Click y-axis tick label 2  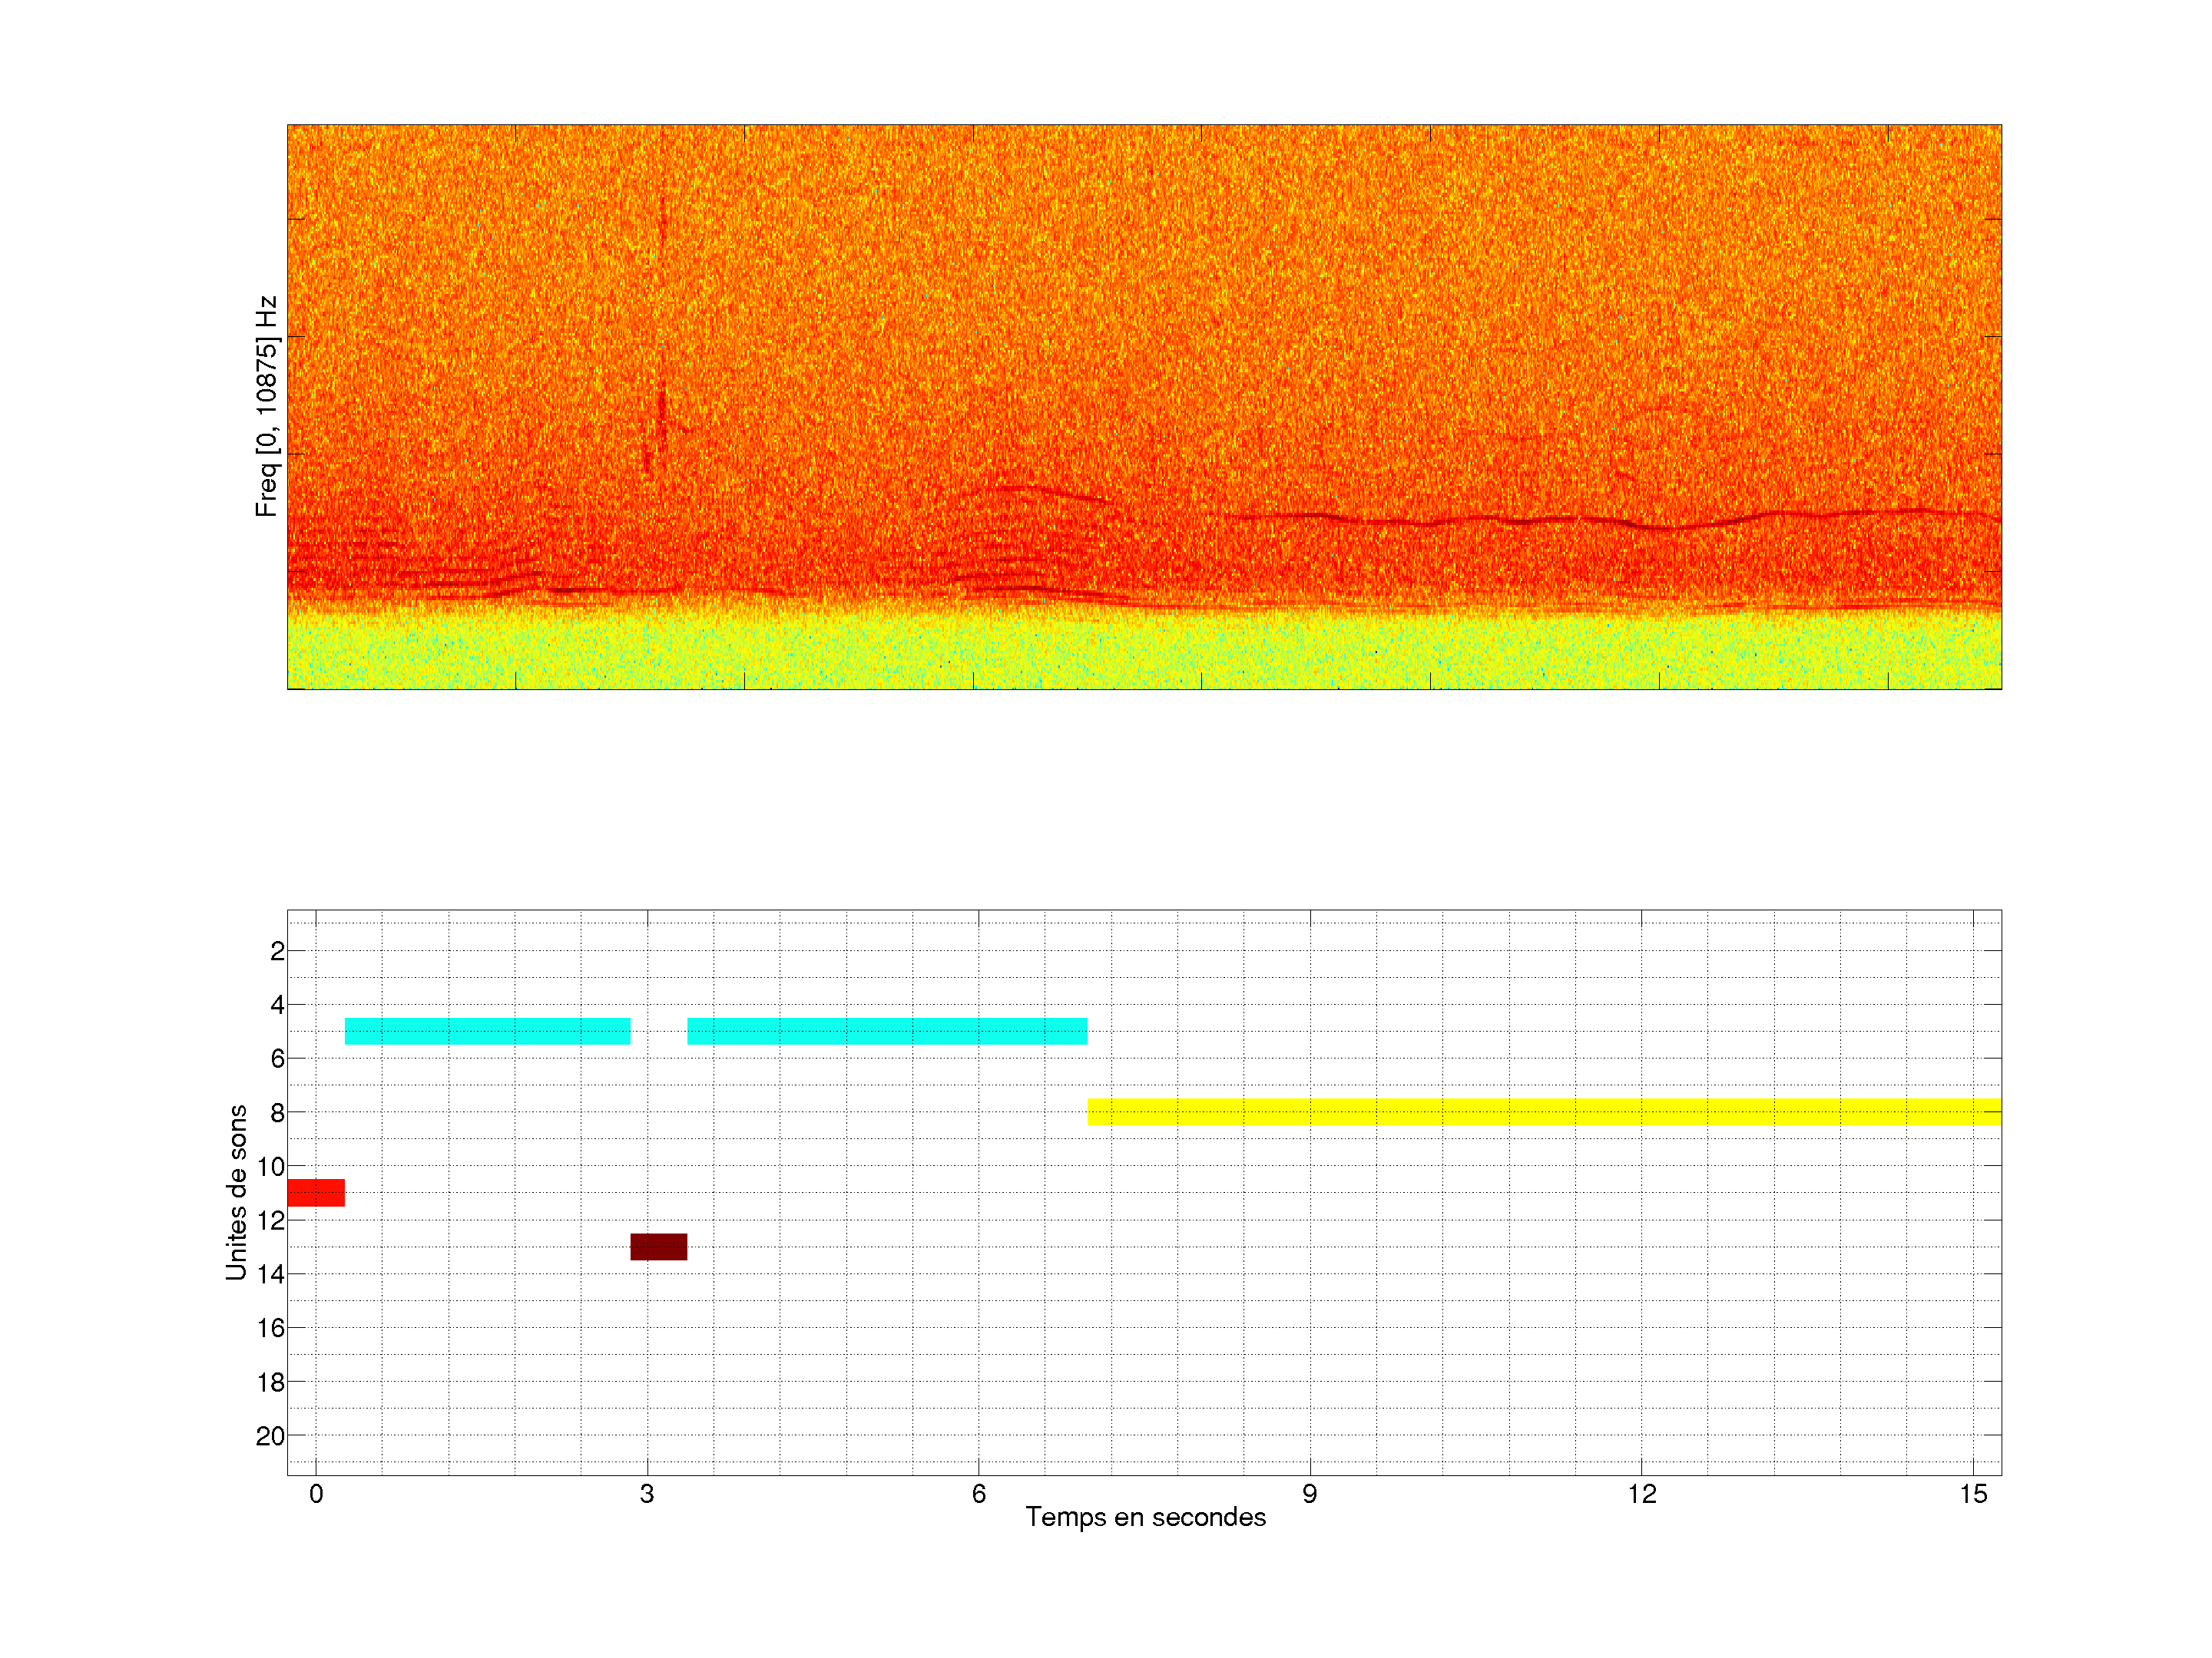277,951
